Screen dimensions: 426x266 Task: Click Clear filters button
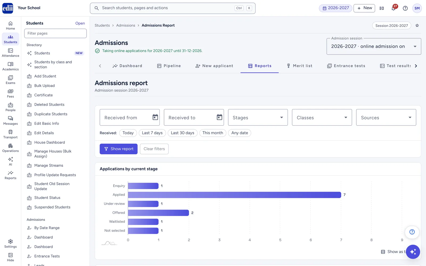pos(154,149)
